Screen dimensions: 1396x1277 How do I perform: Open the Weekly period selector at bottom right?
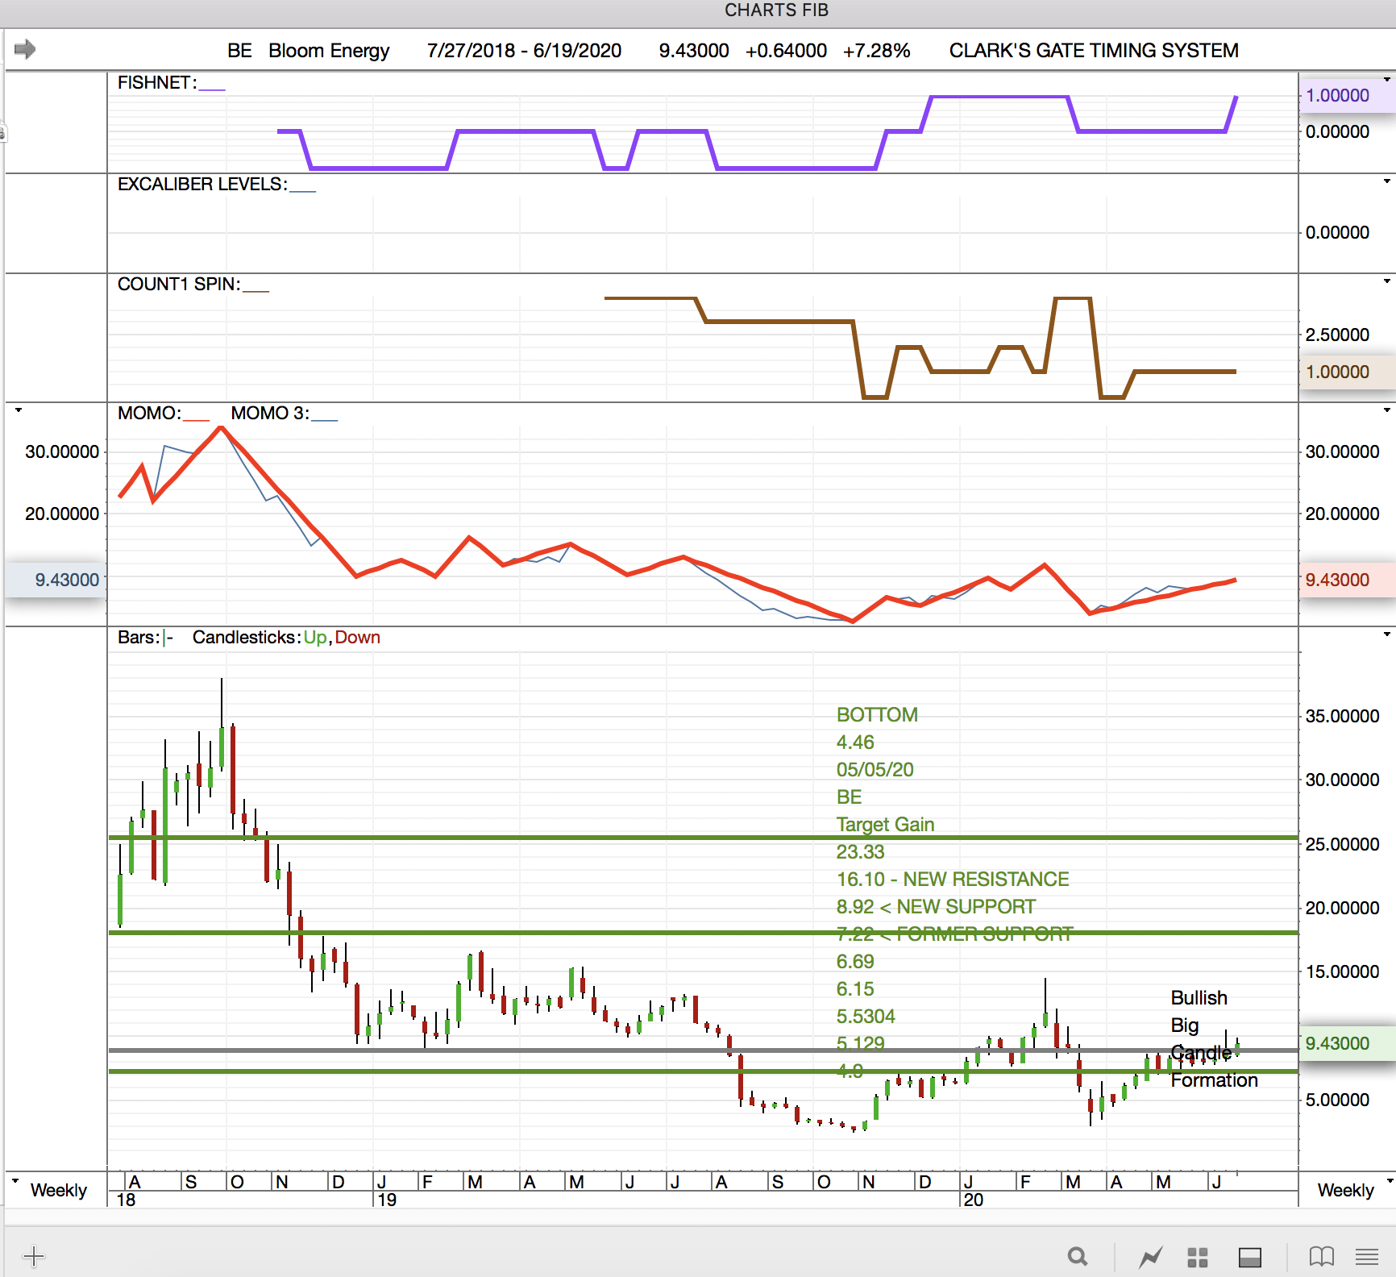point(1345,1190)
